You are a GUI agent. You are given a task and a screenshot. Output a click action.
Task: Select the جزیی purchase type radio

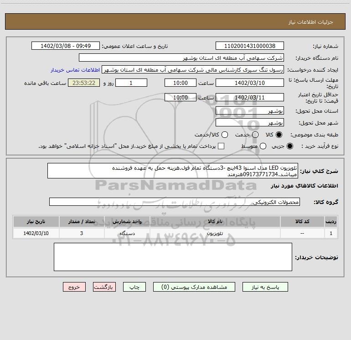290,146
